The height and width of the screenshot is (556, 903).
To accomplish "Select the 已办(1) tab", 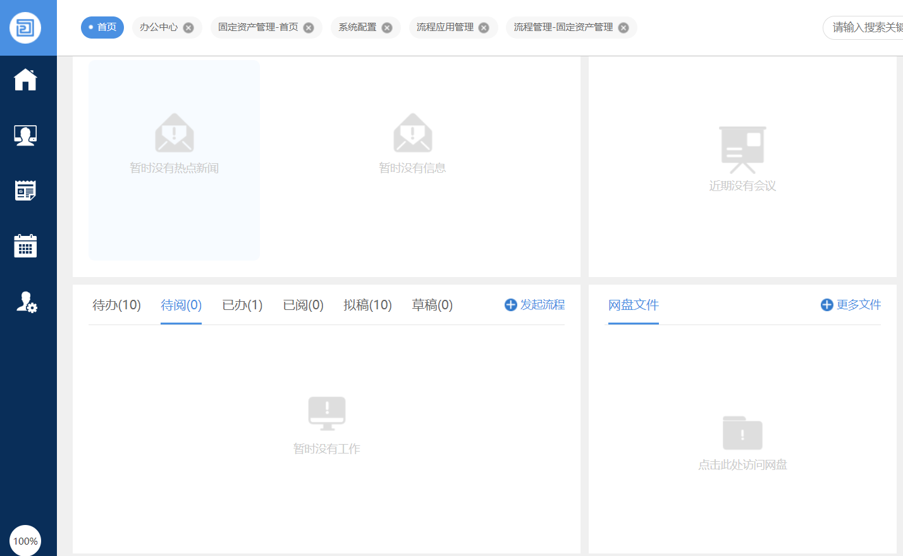I will (x=242, y=306).
